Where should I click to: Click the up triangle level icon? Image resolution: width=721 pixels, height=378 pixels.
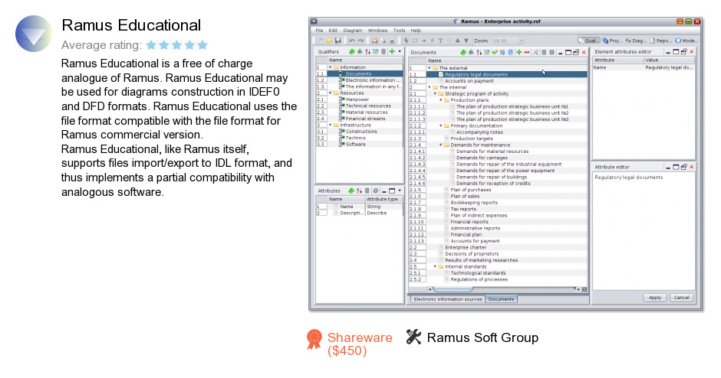(457, 41)
